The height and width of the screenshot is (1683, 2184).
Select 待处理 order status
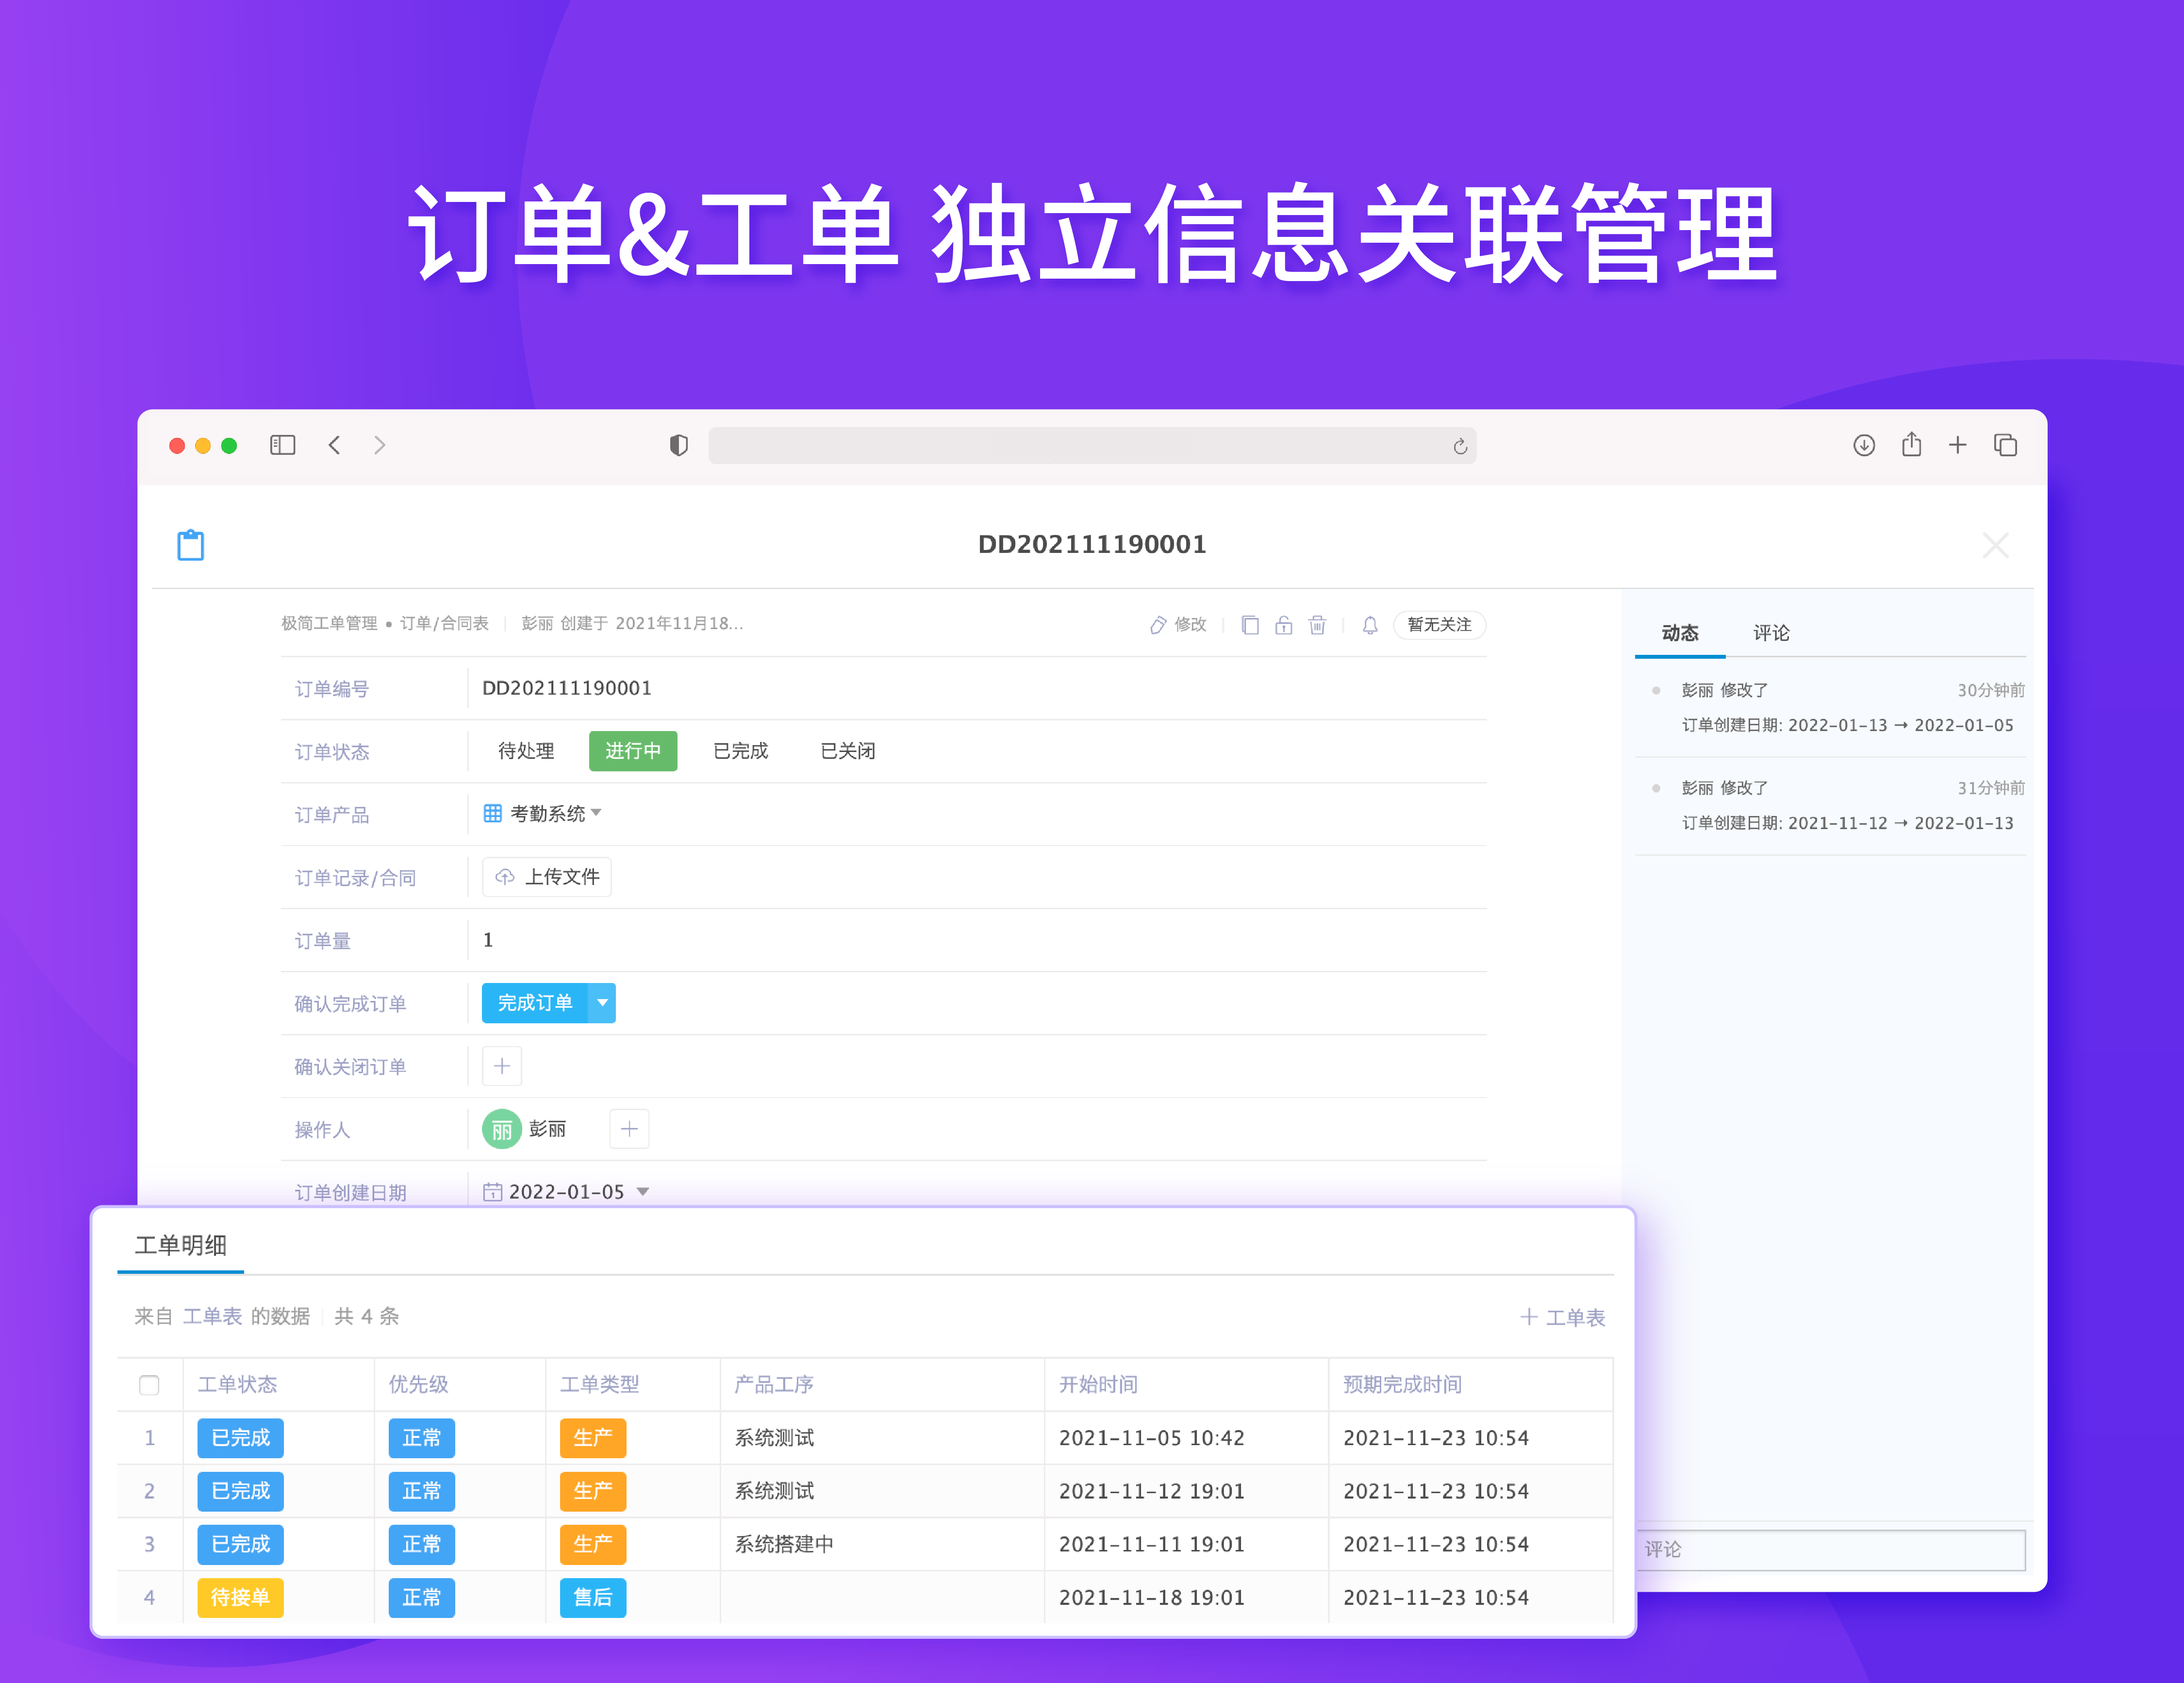(526, 751)
